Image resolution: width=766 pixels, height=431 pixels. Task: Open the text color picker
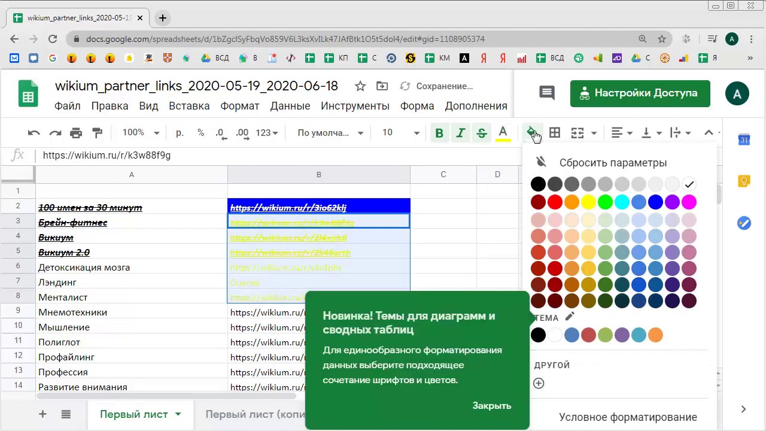503,133
